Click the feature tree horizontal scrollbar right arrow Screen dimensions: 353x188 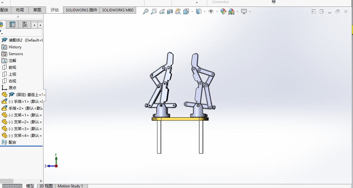pyautogui.click(x=41, y=181)
